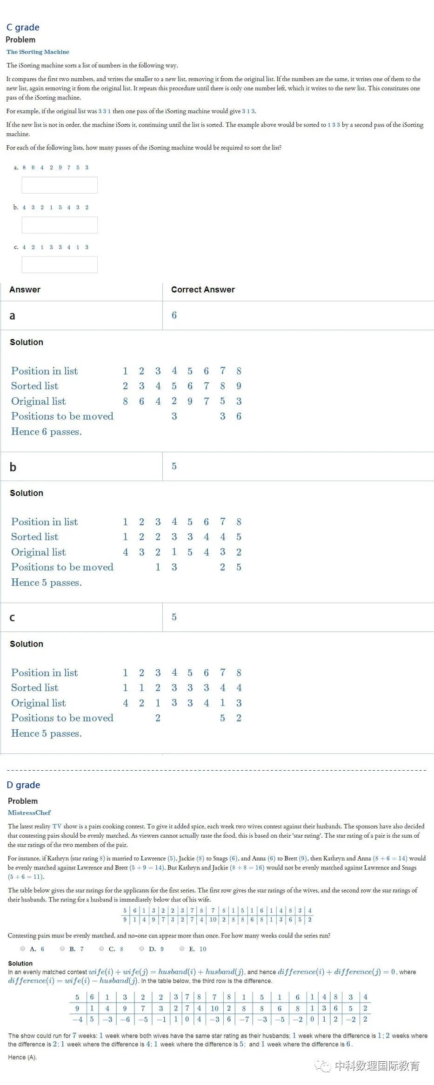Click the wives and husbands star ratings table
The image size is (434, 1085).
point(217,915)
